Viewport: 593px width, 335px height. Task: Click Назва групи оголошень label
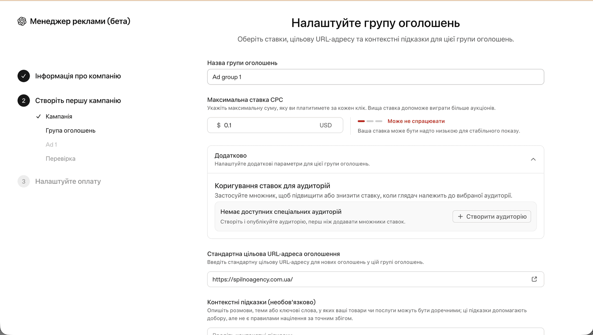click(x=242, y=63)
